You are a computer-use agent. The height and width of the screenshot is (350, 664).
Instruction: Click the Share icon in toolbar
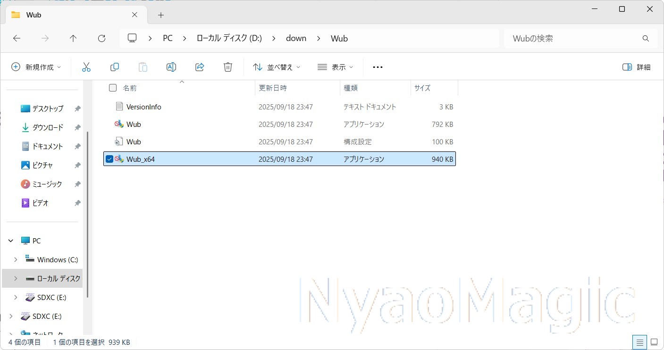(x=200, y=67)
